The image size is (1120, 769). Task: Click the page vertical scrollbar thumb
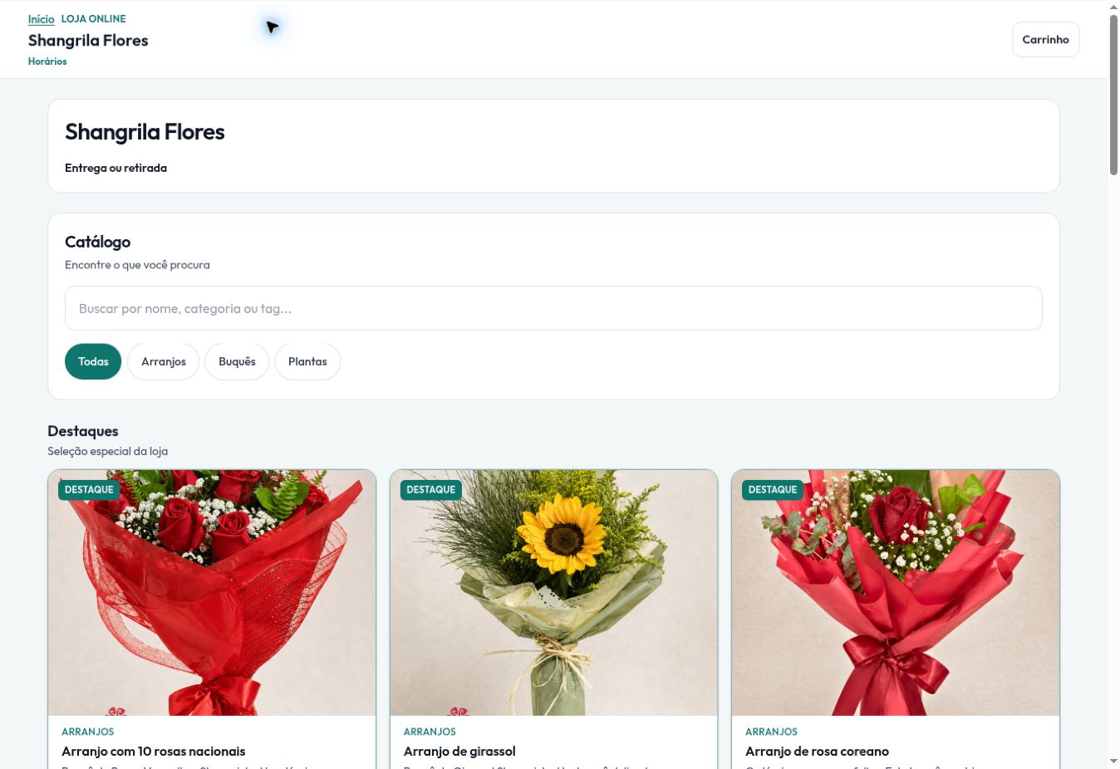pyautogui.click(x=1113, y=95)
